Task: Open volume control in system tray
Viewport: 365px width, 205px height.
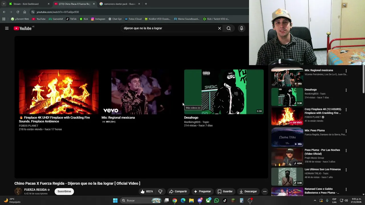Action: tap(346, 200)
